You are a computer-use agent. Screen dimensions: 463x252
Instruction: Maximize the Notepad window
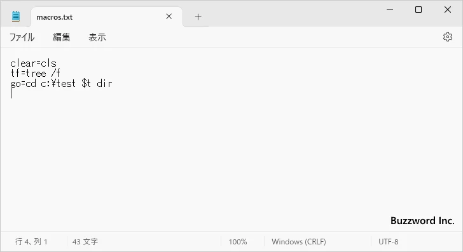pos(418,10)
